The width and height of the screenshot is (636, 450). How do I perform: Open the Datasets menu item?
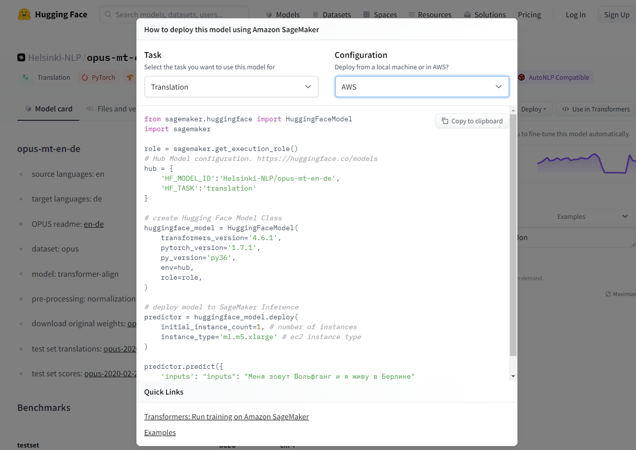[x=331, y=15]
